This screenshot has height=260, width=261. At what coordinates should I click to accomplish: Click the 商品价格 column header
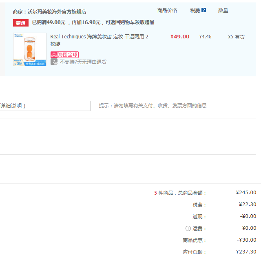(x=167, y=11)
